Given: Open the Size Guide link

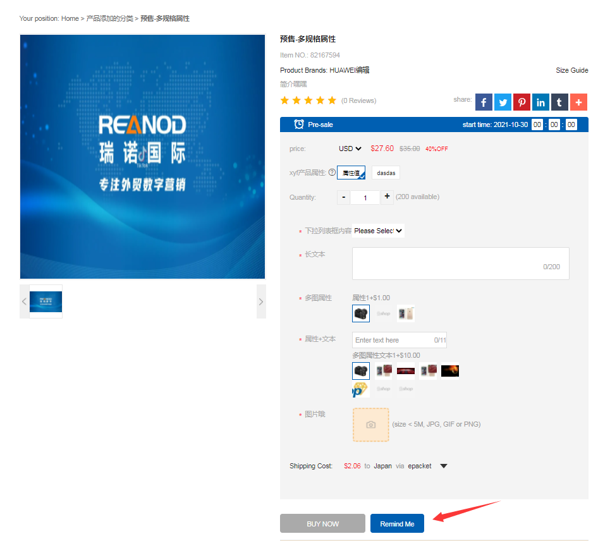Looking at the screenshot, I should pos(571,70).
